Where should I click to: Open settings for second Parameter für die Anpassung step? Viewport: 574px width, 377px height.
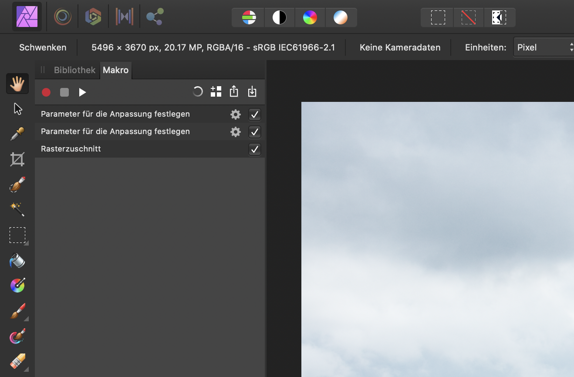tap(236, 132)
